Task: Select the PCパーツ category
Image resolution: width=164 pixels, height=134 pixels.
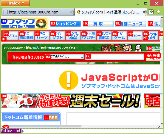Action: [42, 36]
